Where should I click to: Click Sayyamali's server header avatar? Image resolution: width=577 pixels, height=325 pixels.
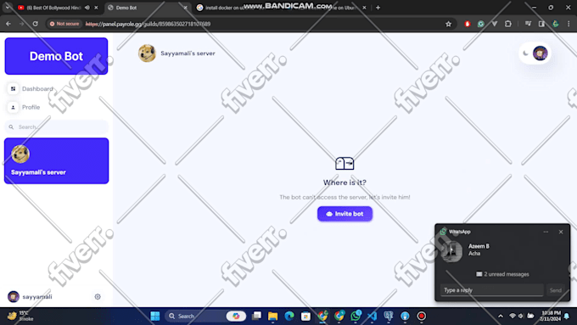[x=147, y=53]
